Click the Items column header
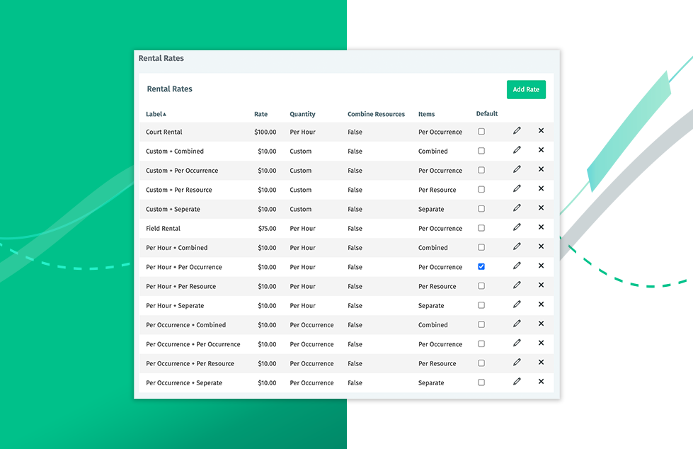693x449 pixels. (x=426, y=114)
